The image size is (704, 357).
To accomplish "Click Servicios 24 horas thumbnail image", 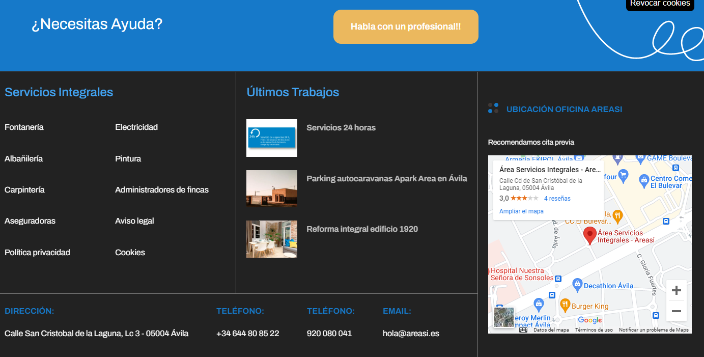I will [272, 138].
